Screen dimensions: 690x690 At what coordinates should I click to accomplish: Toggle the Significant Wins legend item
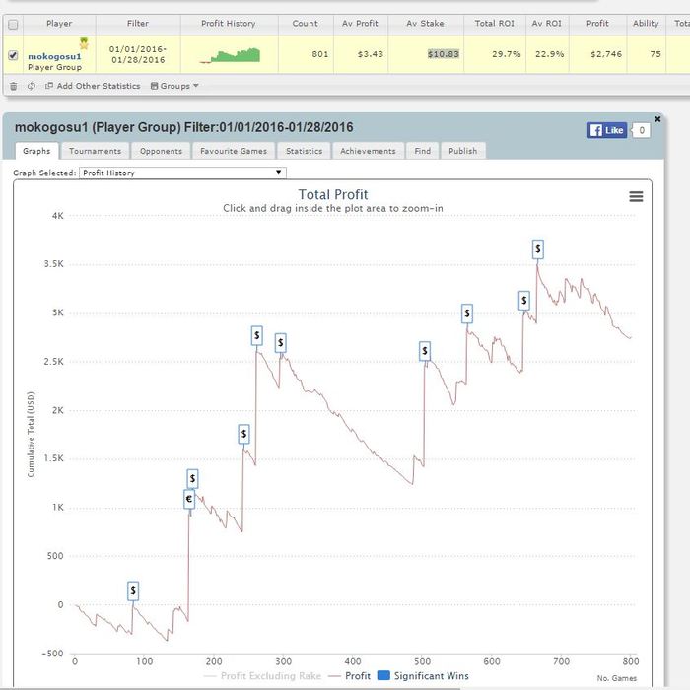tap(423, 676)
